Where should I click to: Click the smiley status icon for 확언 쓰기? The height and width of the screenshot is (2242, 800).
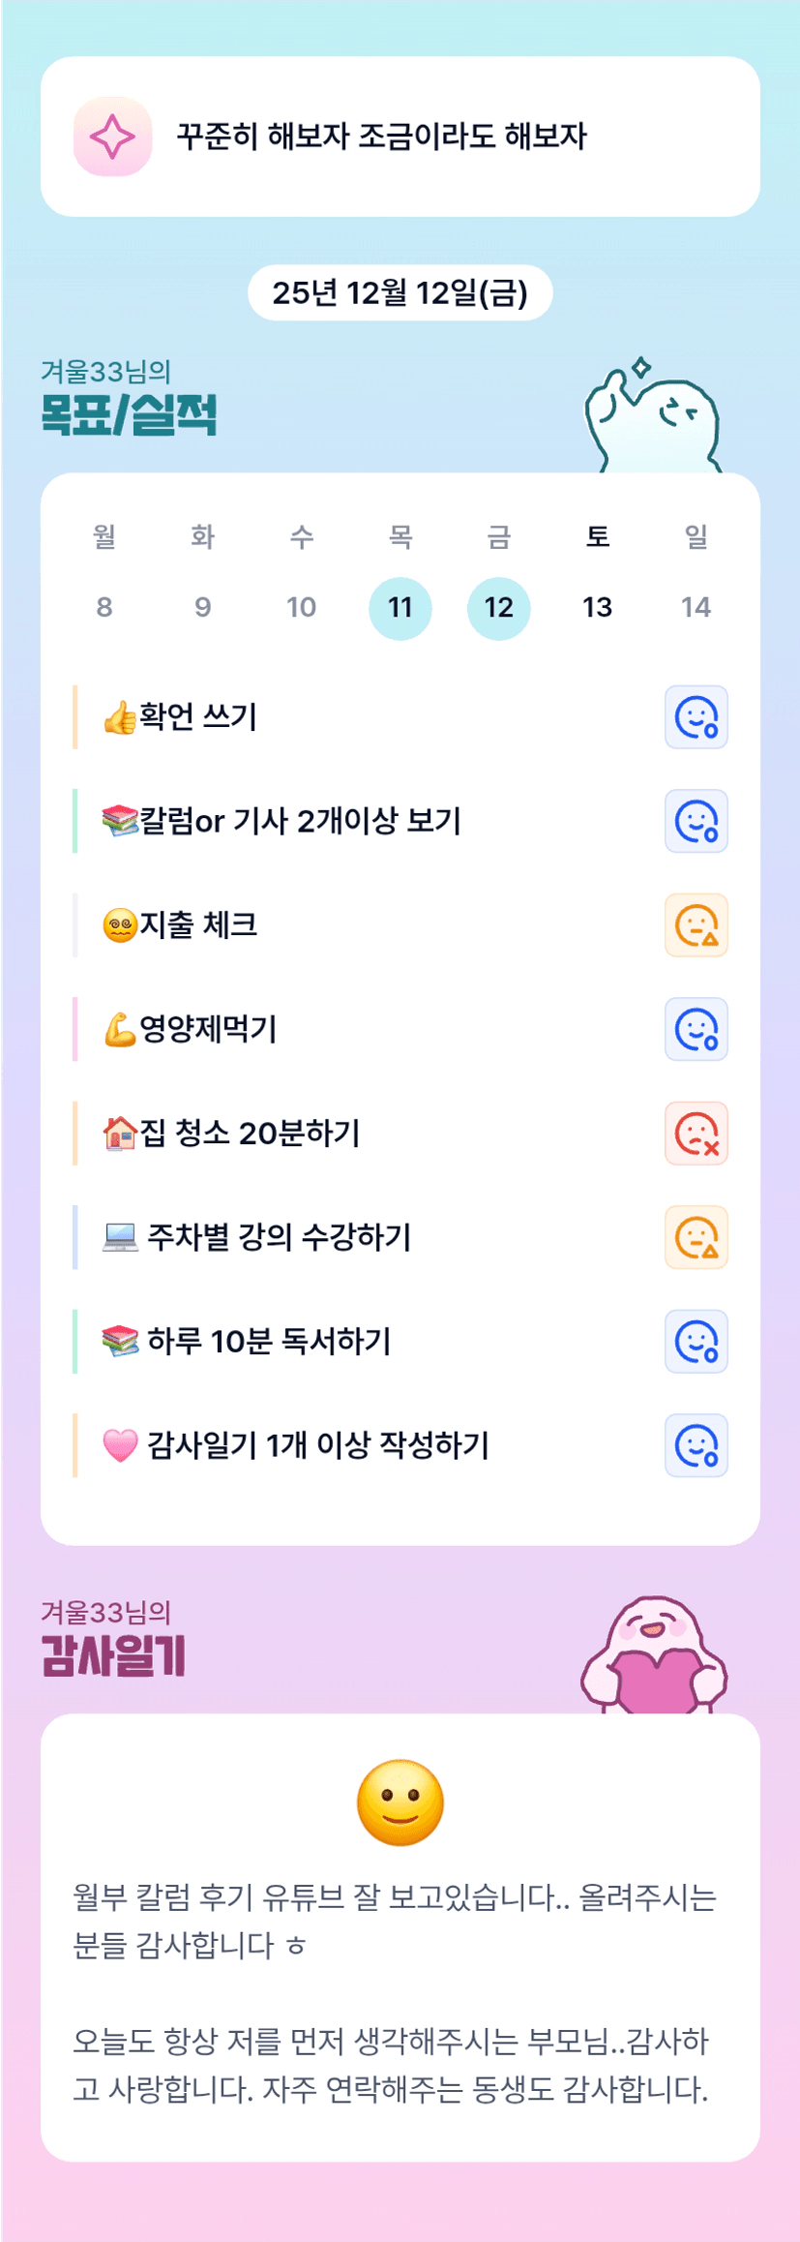[x=696, y=717]
